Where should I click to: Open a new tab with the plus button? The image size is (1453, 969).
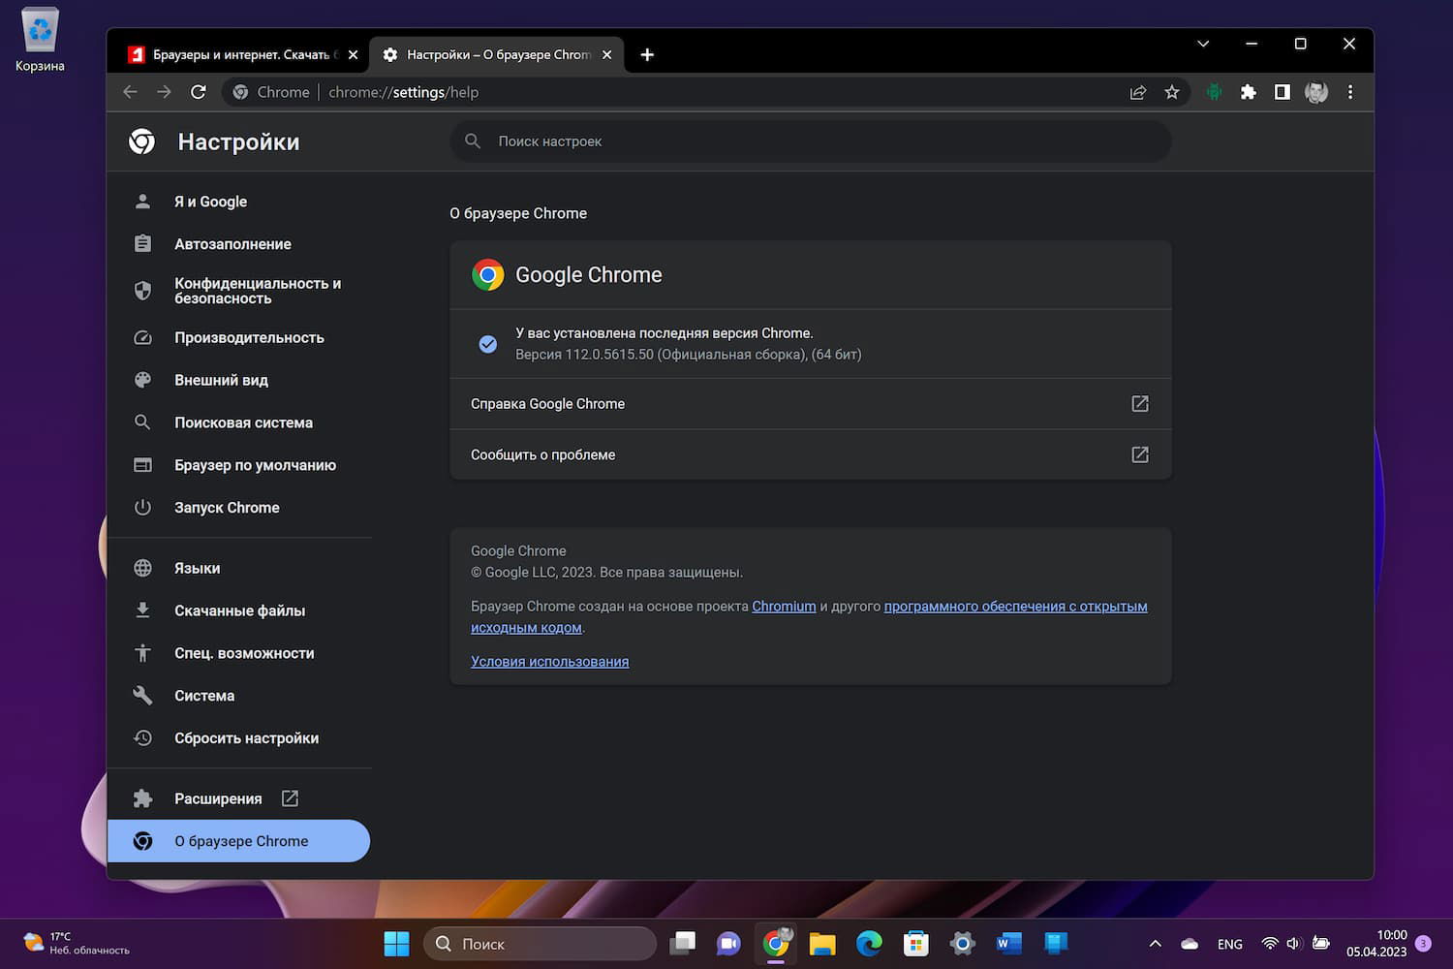[647, 55]
